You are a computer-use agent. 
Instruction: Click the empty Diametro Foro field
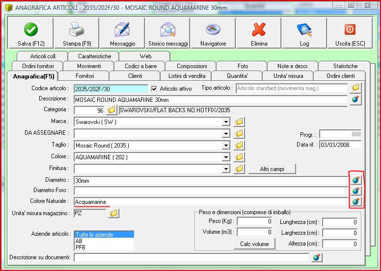[211, 191]
